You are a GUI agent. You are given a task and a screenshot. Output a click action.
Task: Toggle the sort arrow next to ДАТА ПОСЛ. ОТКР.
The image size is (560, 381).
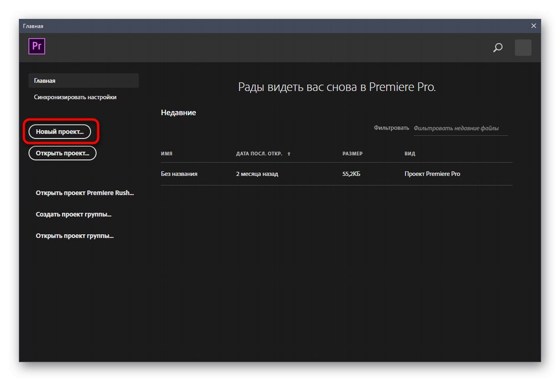[x=289, y=154]
